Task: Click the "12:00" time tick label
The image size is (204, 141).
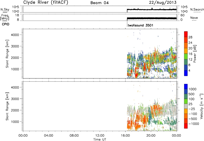Action: click(100, 136)
